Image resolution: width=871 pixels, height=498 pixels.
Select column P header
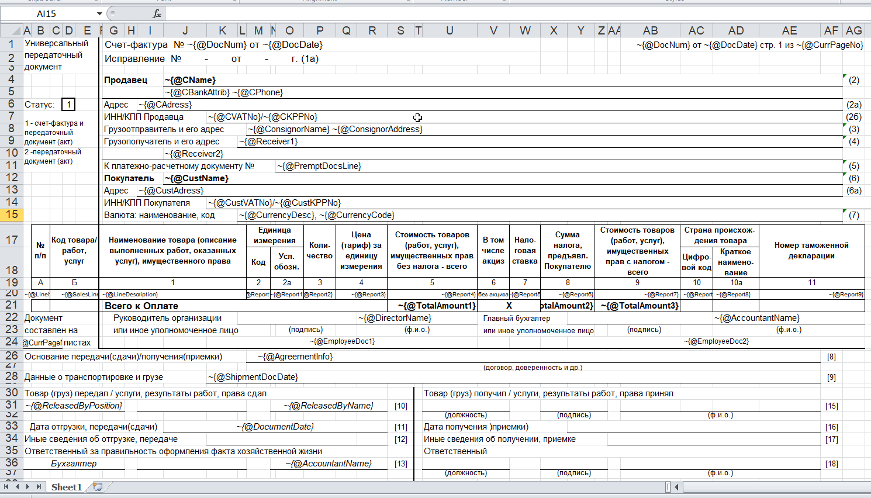320,30
